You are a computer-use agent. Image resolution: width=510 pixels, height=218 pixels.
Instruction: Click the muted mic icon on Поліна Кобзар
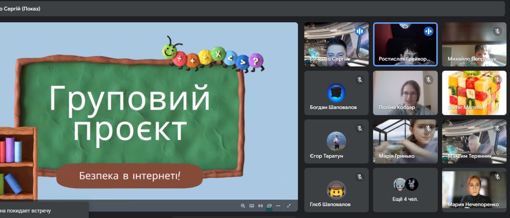[x=429, y=80]
